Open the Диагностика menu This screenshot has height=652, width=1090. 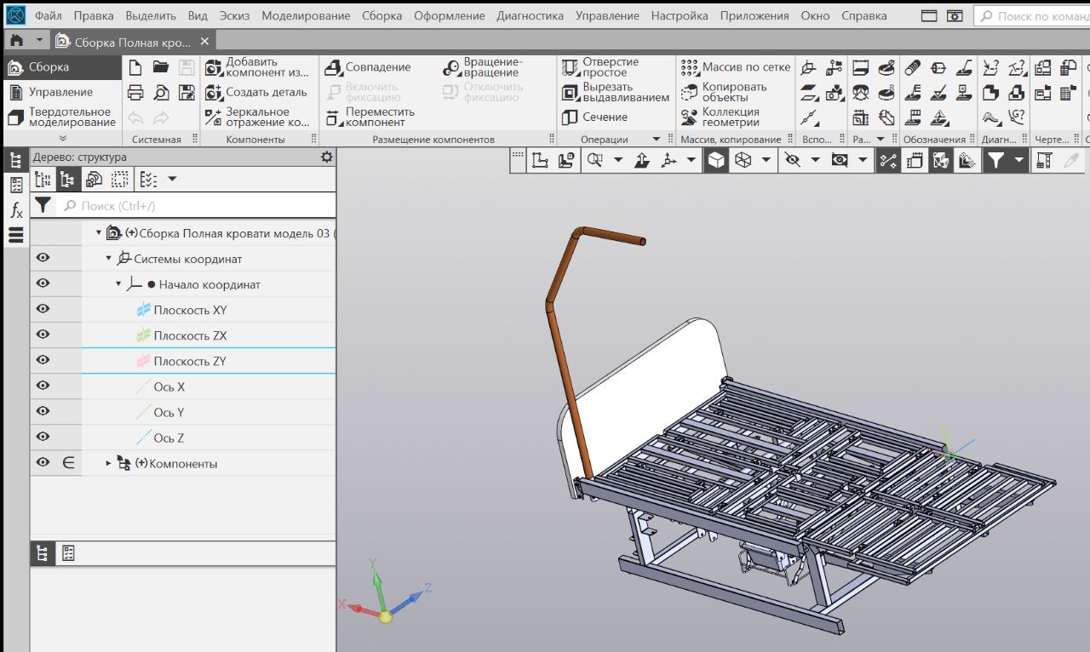[530, 15]
